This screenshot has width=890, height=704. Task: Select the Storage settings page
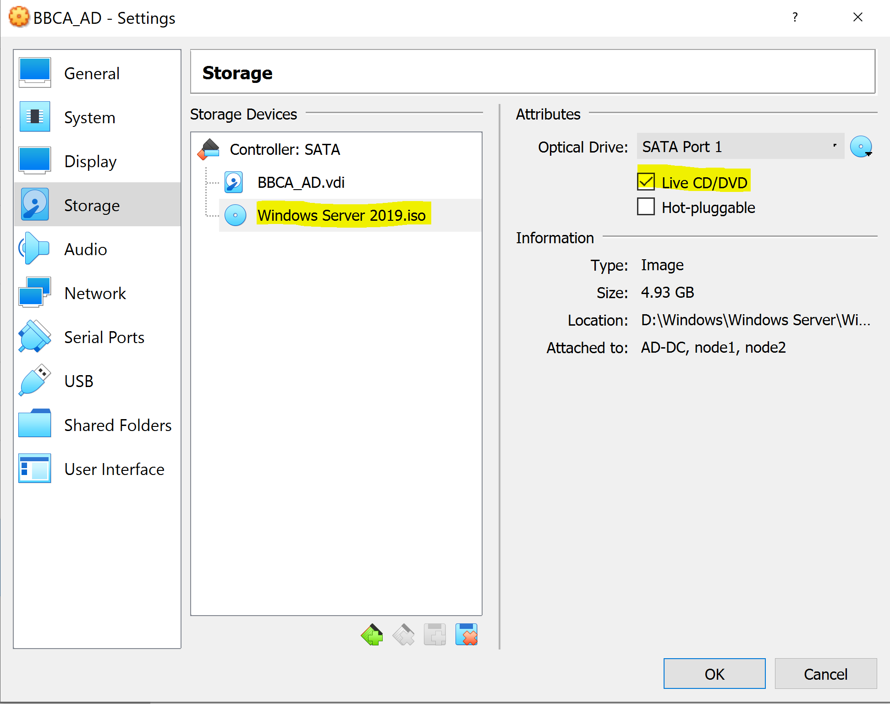[97, 205]
